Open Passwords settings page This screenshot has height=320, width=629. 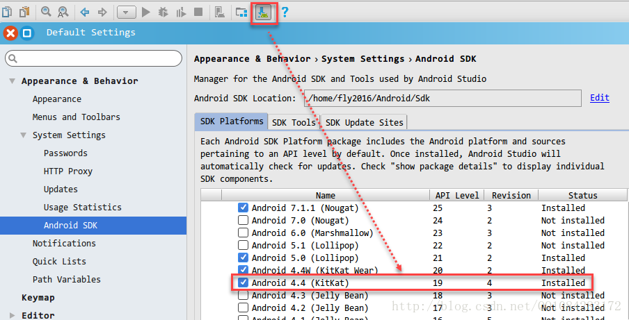(x=65, y=153)
